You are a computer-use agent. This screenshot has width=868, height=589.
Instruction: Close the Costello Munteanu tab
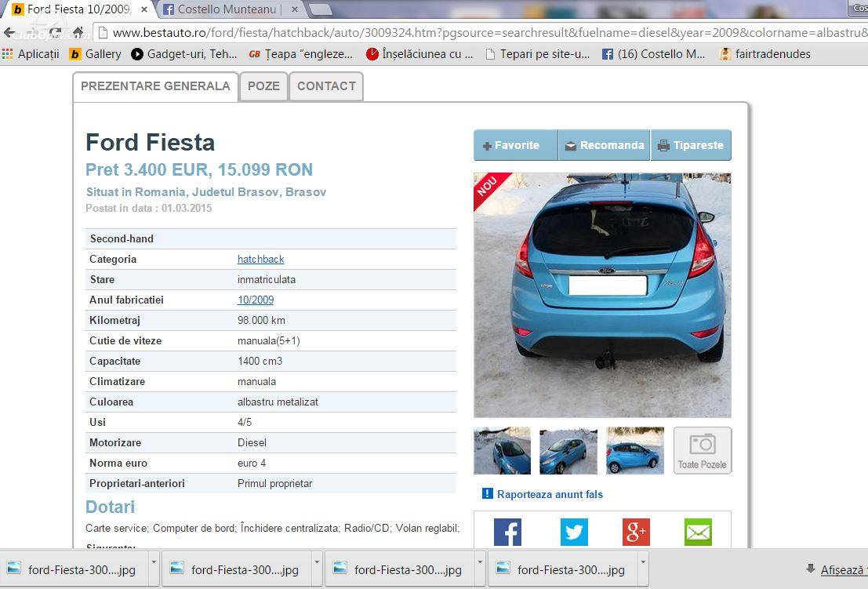pos(295,9)
